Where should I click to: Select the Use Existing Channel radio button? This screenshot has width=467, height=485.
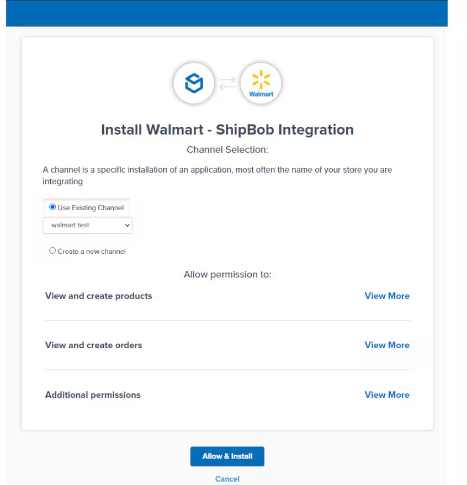pos(52,206)
